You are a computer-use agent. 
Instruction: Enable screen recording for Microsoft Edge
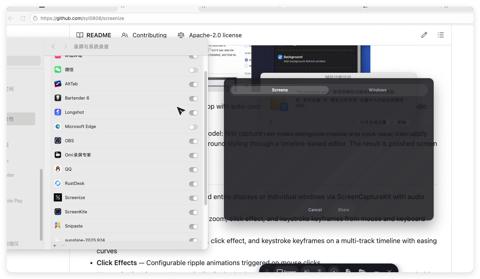(x=193, y=127)
